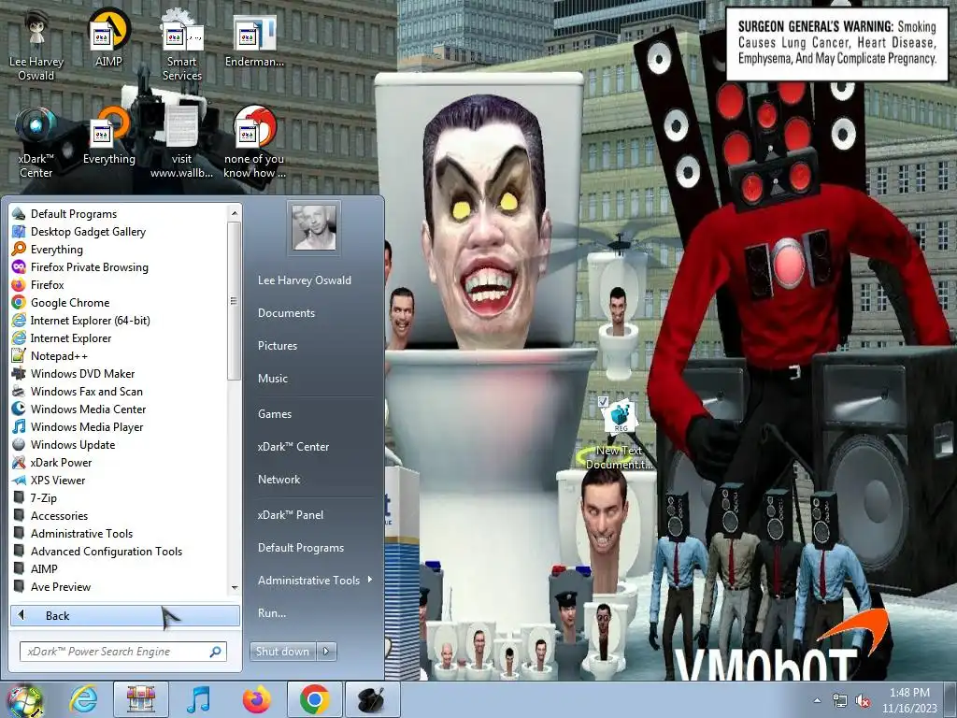The image size is (957, 718).
Task: Open the Smart Services desktop icon
Action: click(181, 45)
